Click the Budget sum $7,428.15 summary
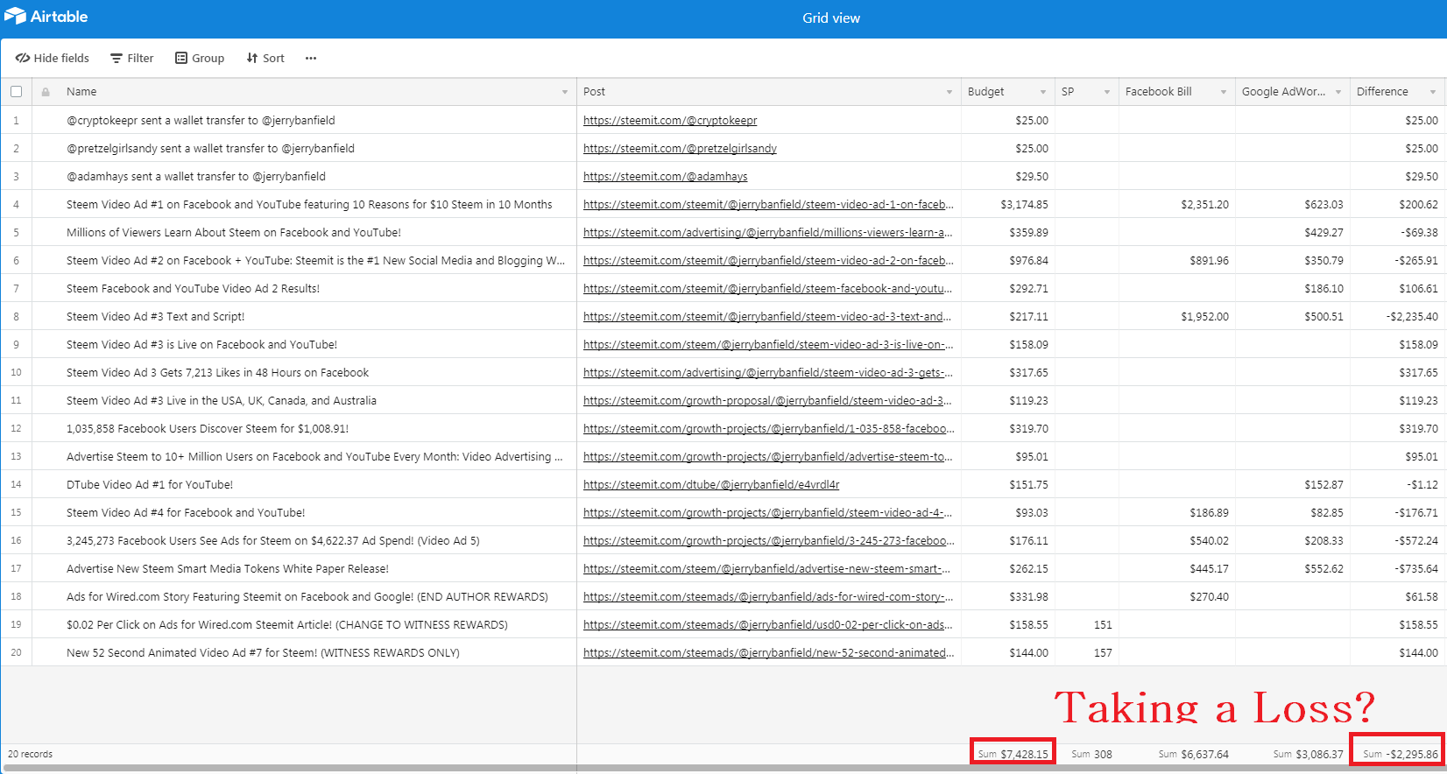Viewport: 1447px width, 774px height. [1013, 754]
